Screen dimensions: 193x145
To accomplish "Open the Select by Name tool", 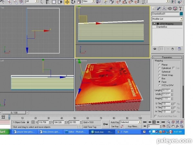I will (x=48, y=2).
